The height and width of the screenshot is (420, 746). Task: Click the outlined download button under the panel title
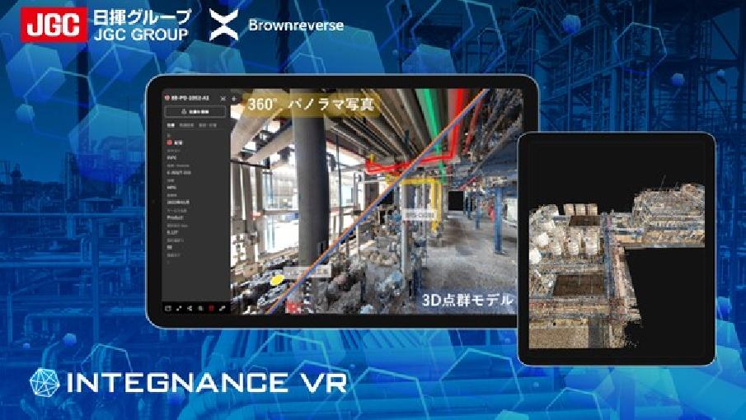click(x=195, y=112)
